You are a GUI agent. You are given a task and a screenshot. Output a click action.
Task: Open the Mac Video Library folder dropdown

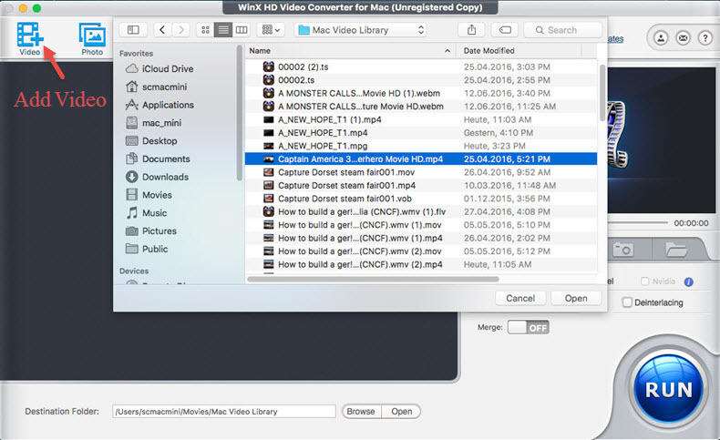[361, 30]
